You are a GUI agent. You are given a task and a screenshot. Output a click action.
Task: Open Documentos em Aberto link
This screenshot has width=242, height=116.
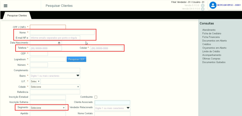(x=214, y=41)
